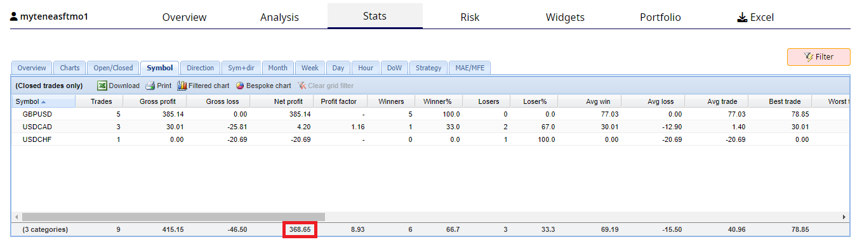The image size is (862, 249).
Task: Open the MAE/MFE sub-tab
Action: 469,68
